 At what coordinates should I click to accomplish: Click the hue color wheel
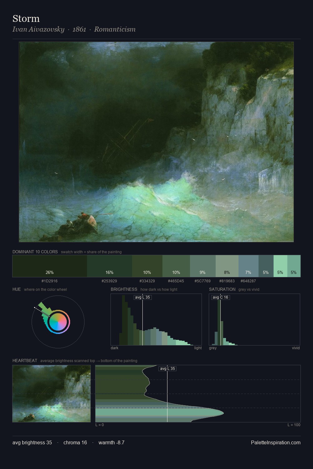coord(58,322)
